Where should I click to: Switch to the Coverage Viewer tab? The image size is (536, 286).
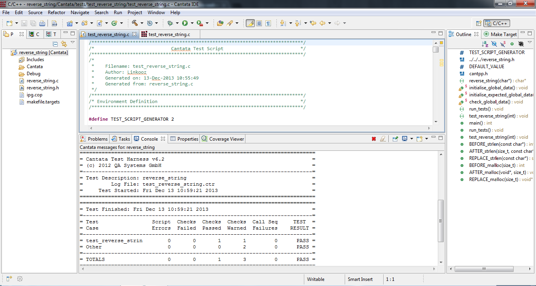(x=223, y=139)
